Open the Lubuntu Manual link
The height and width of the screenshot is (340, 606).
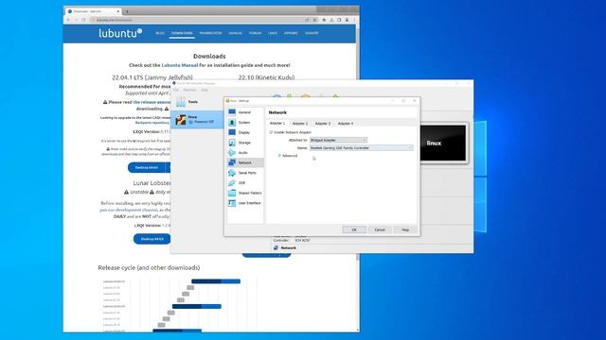[x=180, y=65]
